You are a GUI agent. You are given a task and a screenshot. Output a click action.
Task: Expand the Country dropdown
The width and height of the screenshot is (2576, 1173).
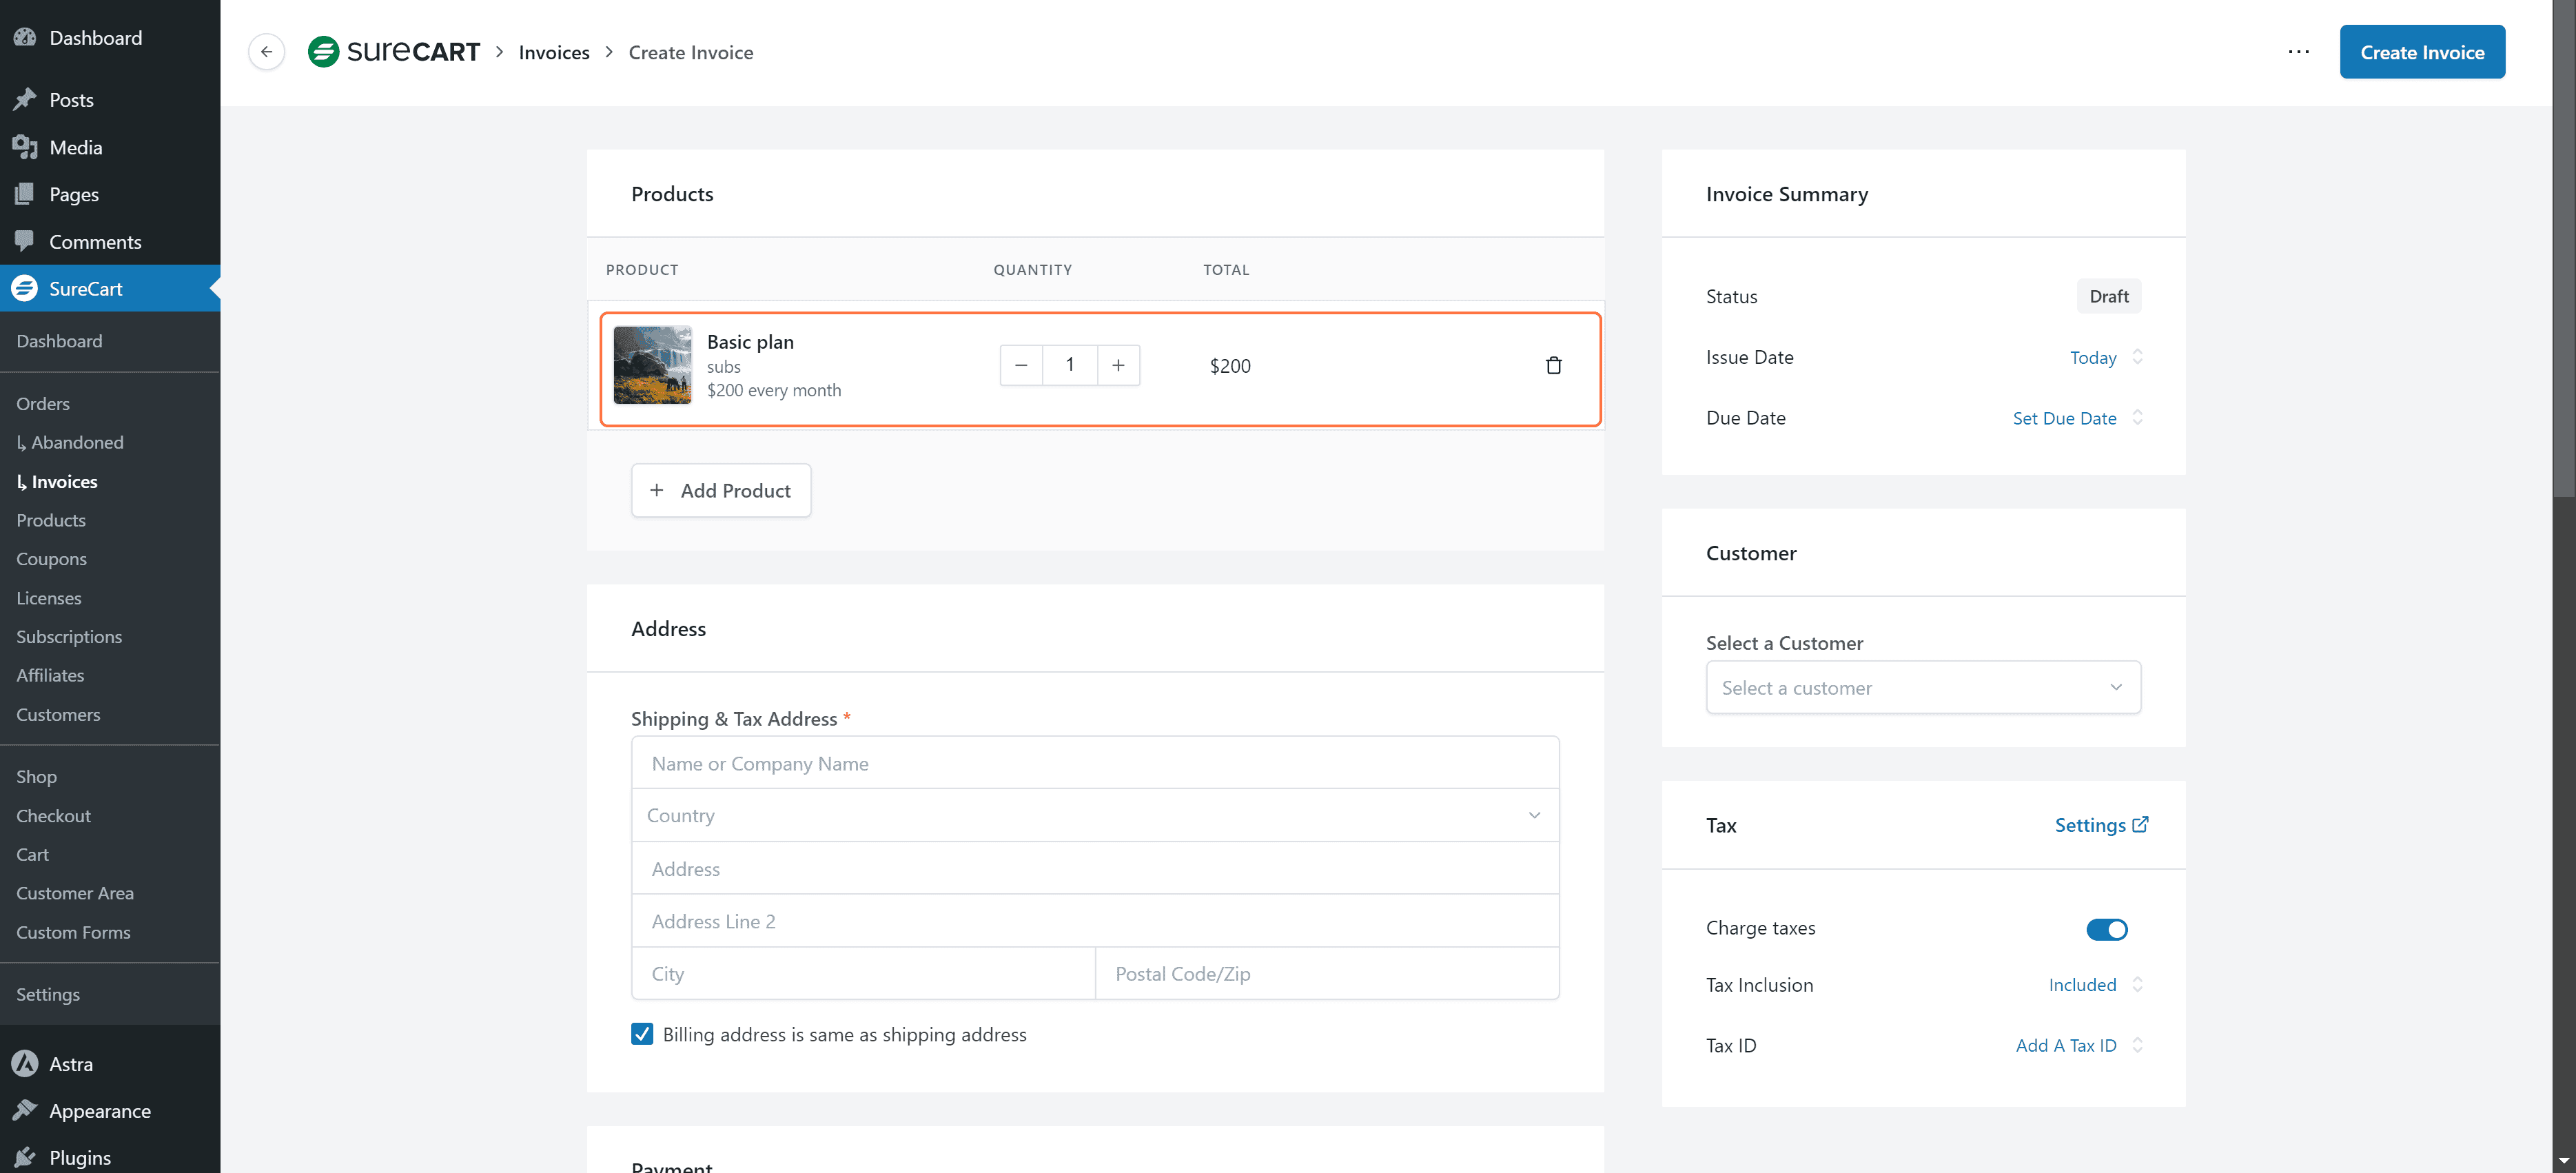pyautogui.click(x=1094, y=815)
